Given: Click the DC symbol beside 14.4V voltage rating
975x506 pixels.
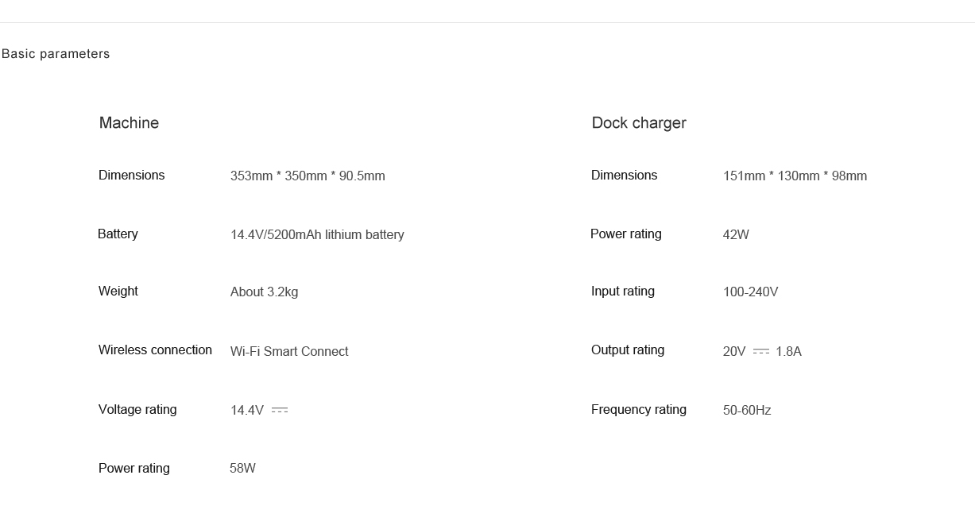Looking at the screenshot, I should 280,410.
